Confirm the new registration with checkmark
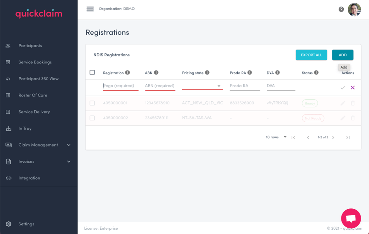The width and height of the screenshot is (369, 234). pos(343,87)
